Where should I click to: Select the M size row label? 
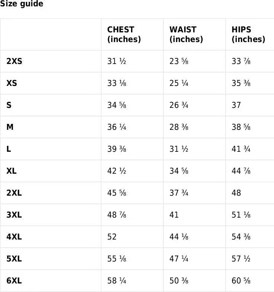tap(10, 127)
